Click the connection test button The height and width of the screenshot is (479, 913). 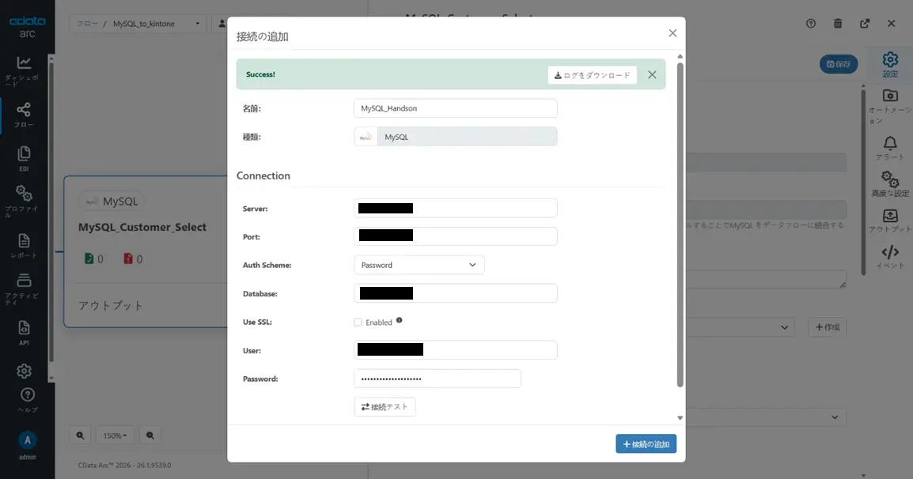[385, 407]
